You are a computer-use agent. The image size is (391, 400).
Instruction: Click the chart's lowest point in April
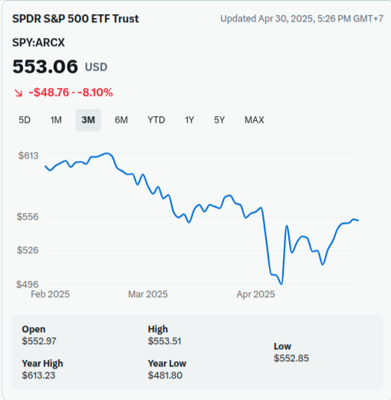(x=282, y=284)
